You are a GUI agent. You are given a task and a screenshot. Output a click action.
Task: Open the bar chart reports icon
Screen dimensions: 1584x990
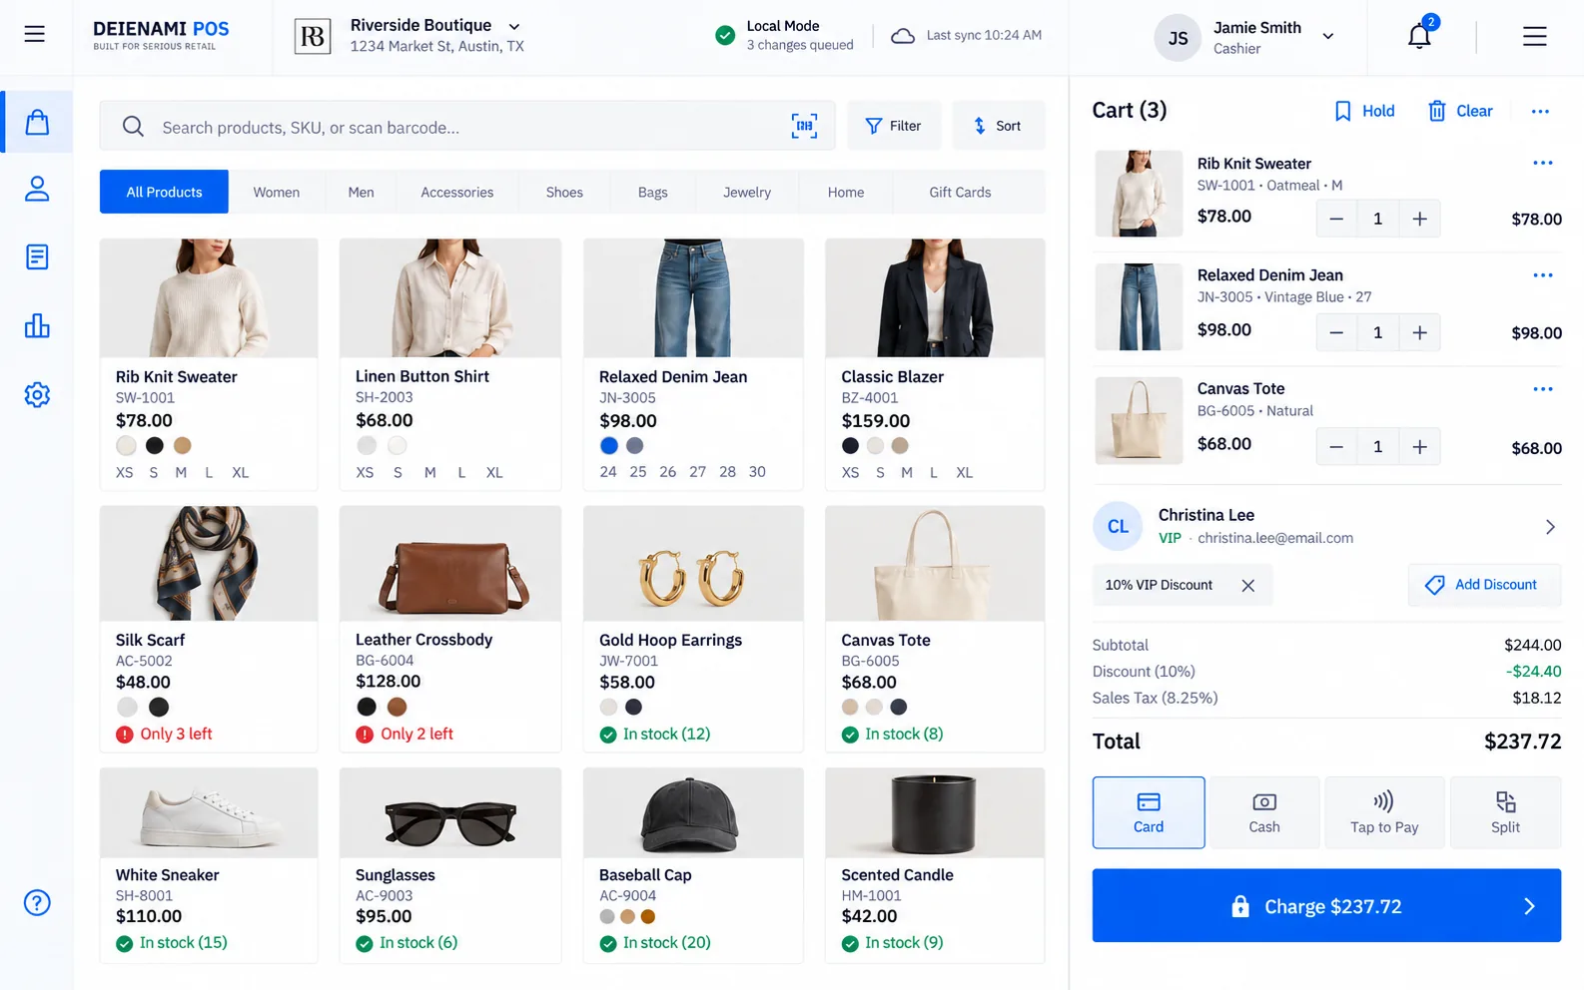click(x=37, y=325)
